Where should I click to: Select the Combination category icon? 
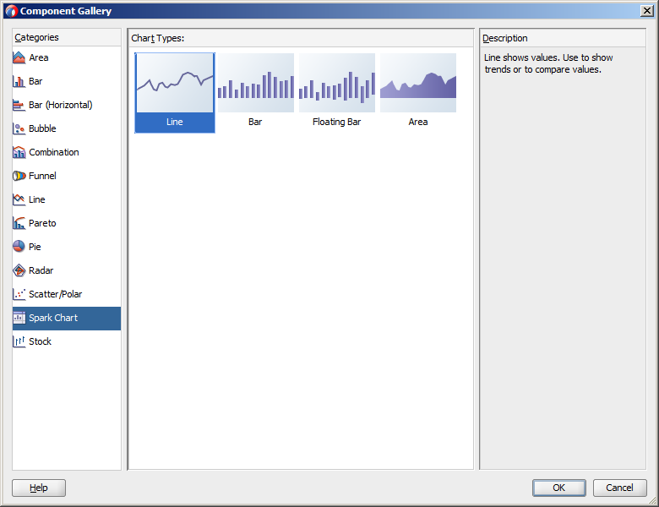tap(19, 152)
